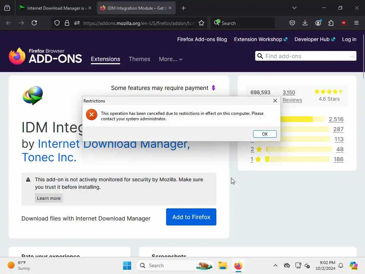The image size is (365, 274).
Task: Open the Downloads panel icon
Action: point(305,23)
